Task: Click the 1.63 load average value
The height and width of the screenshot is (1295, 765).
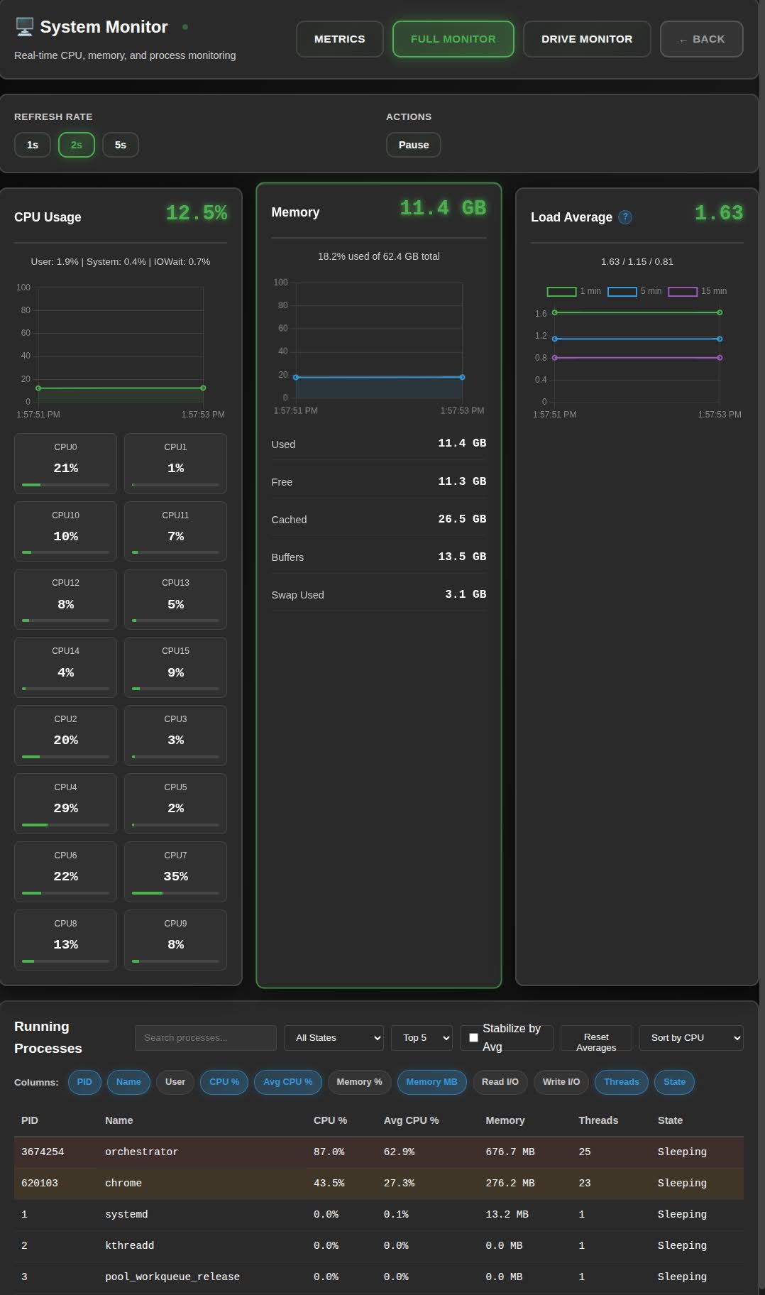Action: pos(719,213)
